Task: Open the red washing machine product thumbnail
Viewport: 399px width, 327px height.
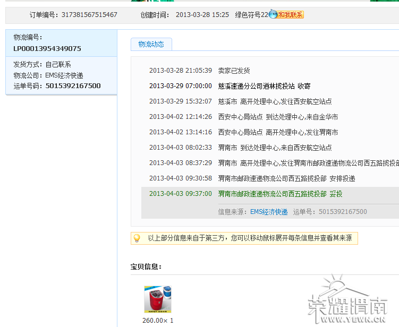Action: pos(158,299)
